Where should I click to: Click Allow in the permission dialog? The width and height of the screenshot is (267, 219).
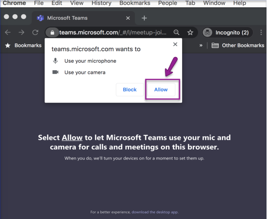coord(161,90)
